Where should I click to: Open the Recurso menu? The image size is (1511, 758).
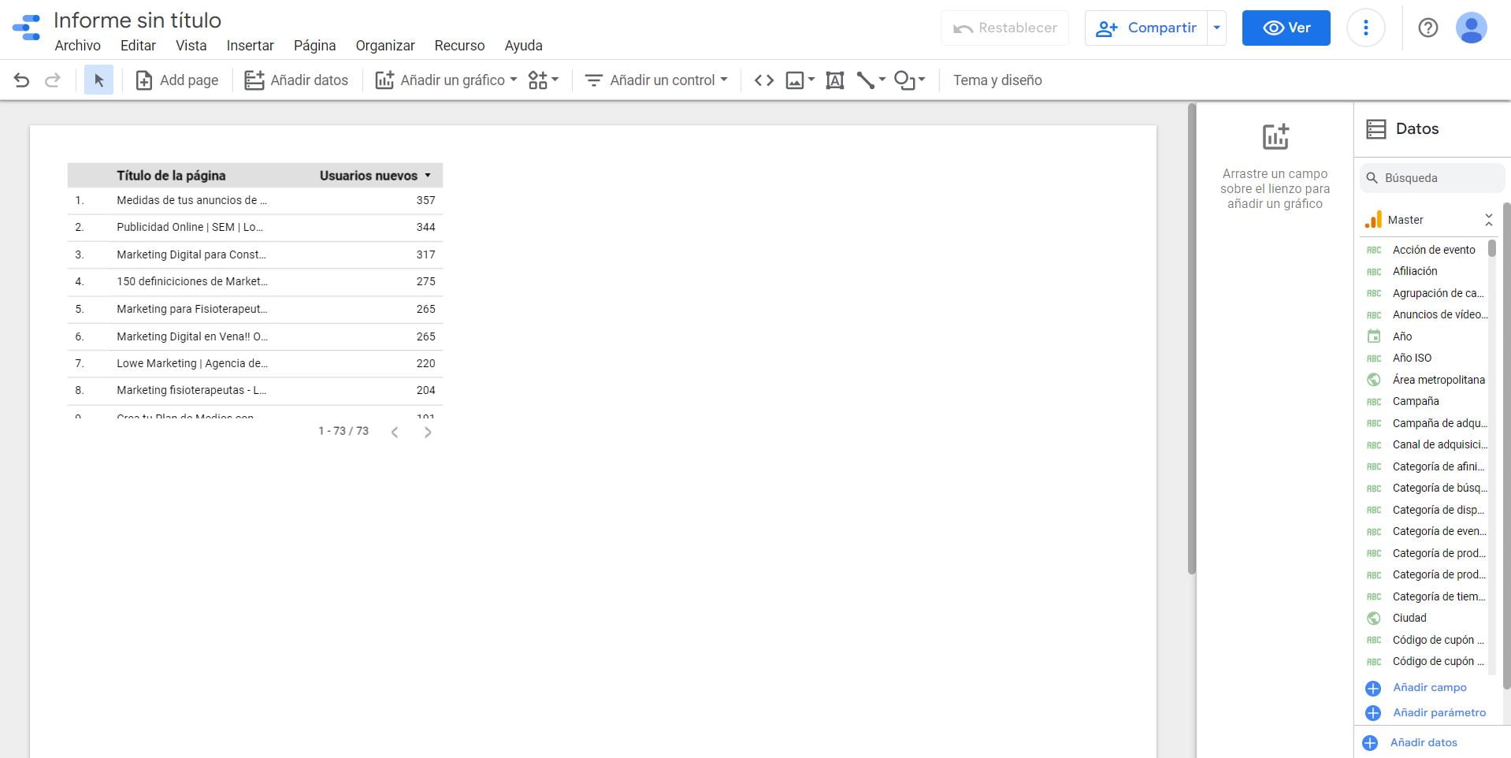(459, 46)
